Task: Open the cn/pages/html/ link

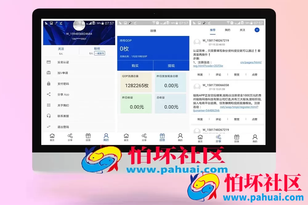Action: point(251,62)
